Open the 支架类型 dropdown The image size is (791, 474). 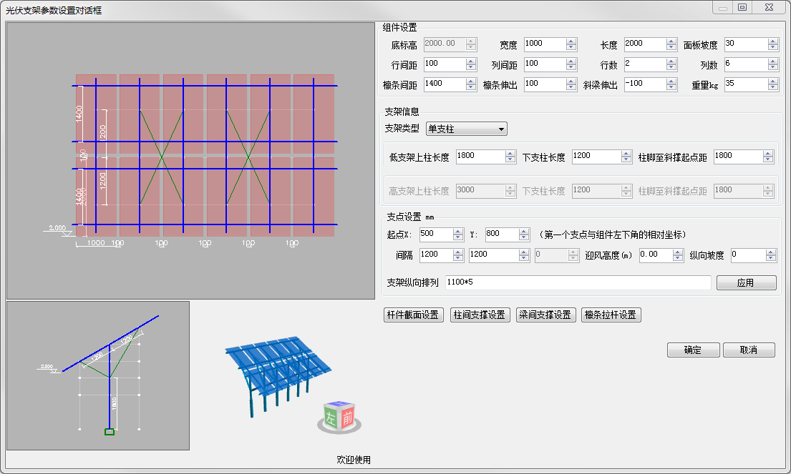click(x=466, y=129)
